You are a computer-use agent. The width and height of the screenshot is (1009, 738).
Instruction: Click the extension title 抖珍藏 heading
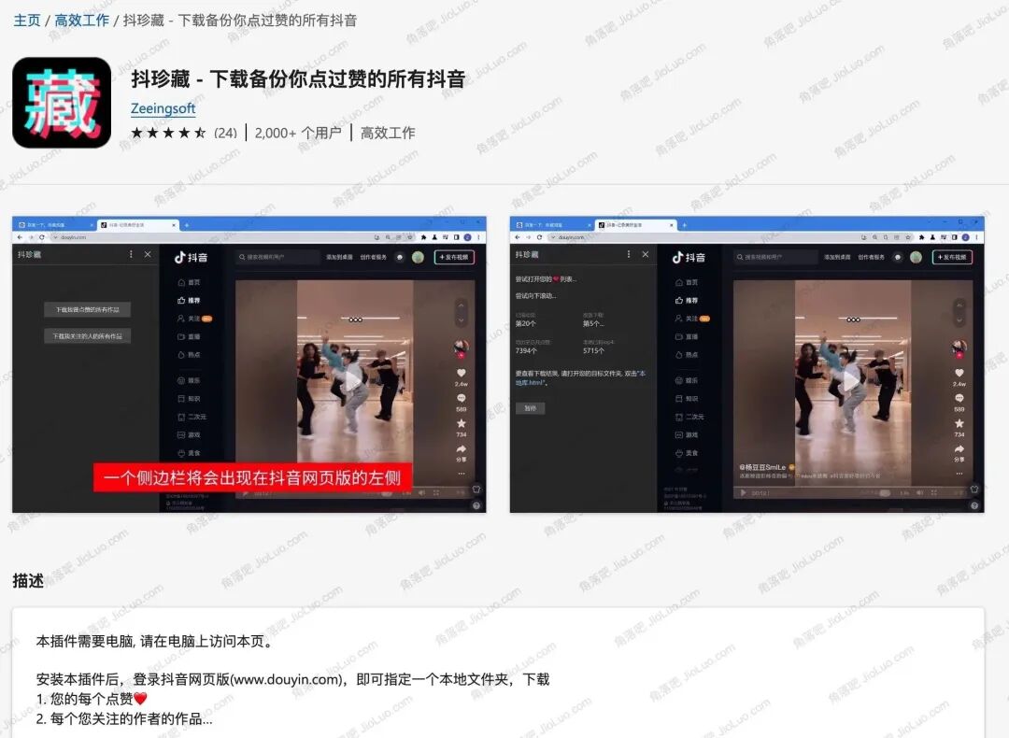[x=298, y=79]
